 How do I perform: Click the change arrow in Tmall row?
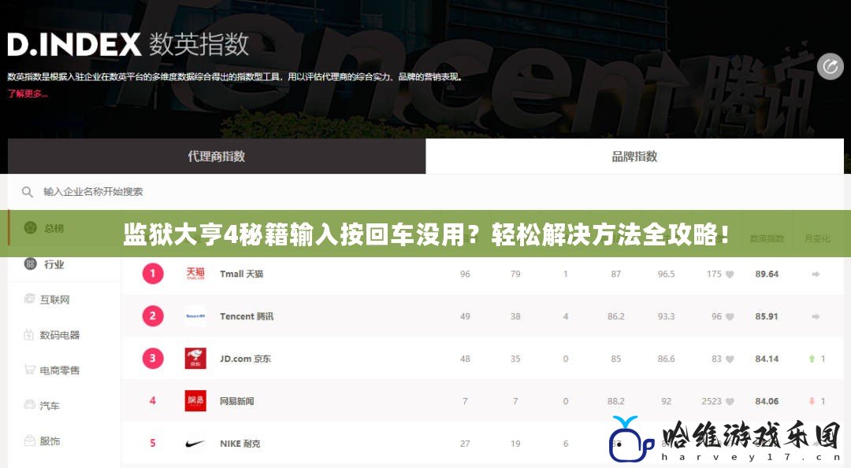(816, 274)
